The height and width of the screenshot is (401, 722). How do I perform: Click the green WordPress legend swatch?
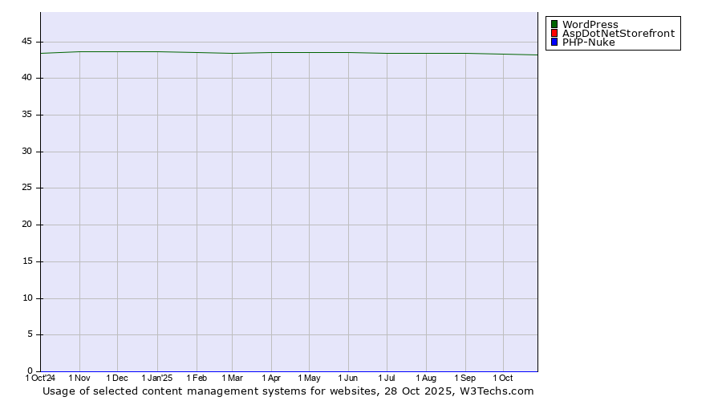pos(554,25)
